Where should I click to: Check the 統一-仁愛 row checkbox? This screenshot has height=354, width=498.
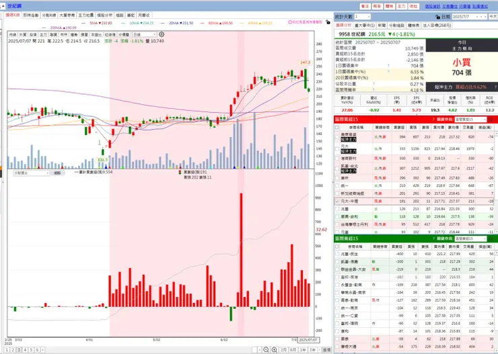[x=337, y=316]
